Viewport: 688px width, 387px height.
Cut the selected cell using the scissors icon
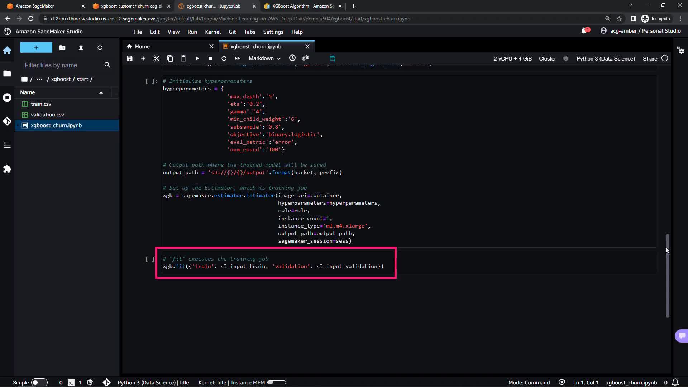click(156, 58)
